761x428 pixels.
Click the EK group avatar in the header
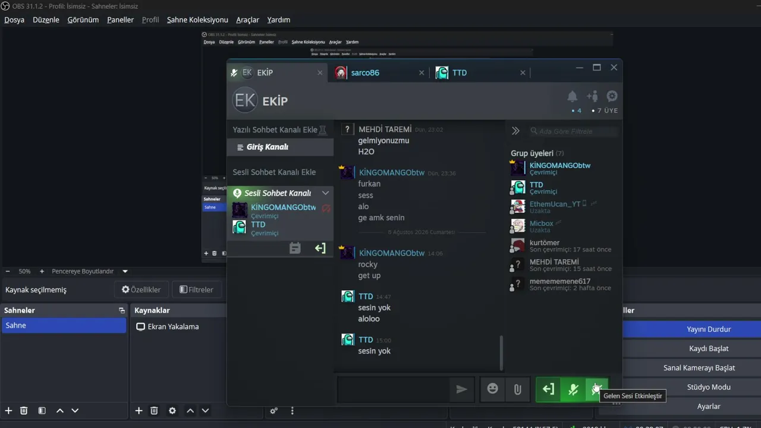pyautogui.click(x=244, y=100)
